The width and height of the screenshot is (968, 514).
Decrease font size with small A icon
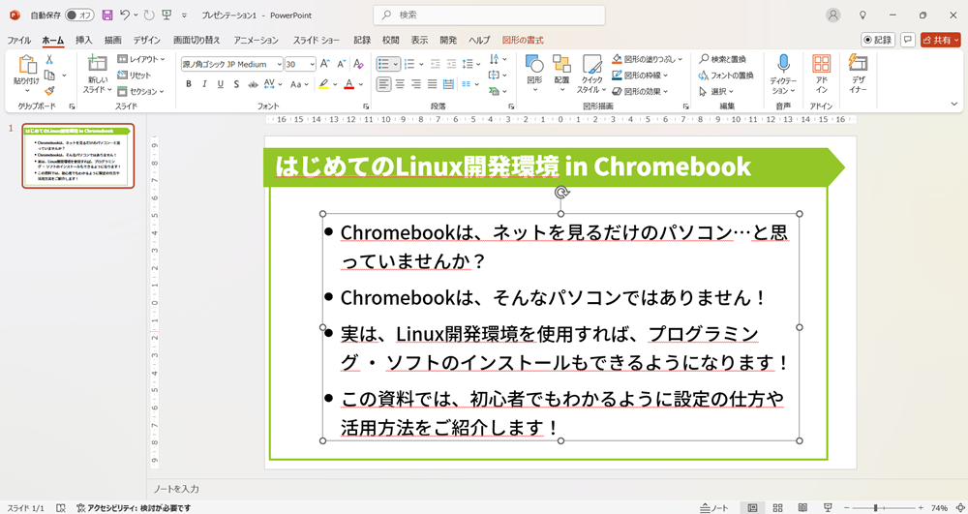340,64
